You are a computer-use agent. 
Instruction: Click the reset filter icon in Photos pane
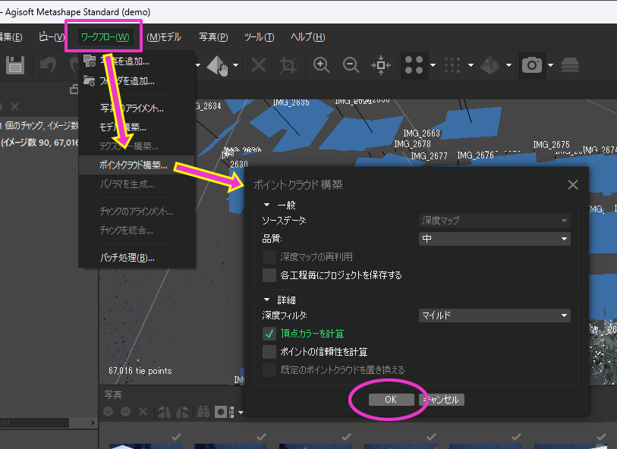pyautogui.click(x=203, y=412)
